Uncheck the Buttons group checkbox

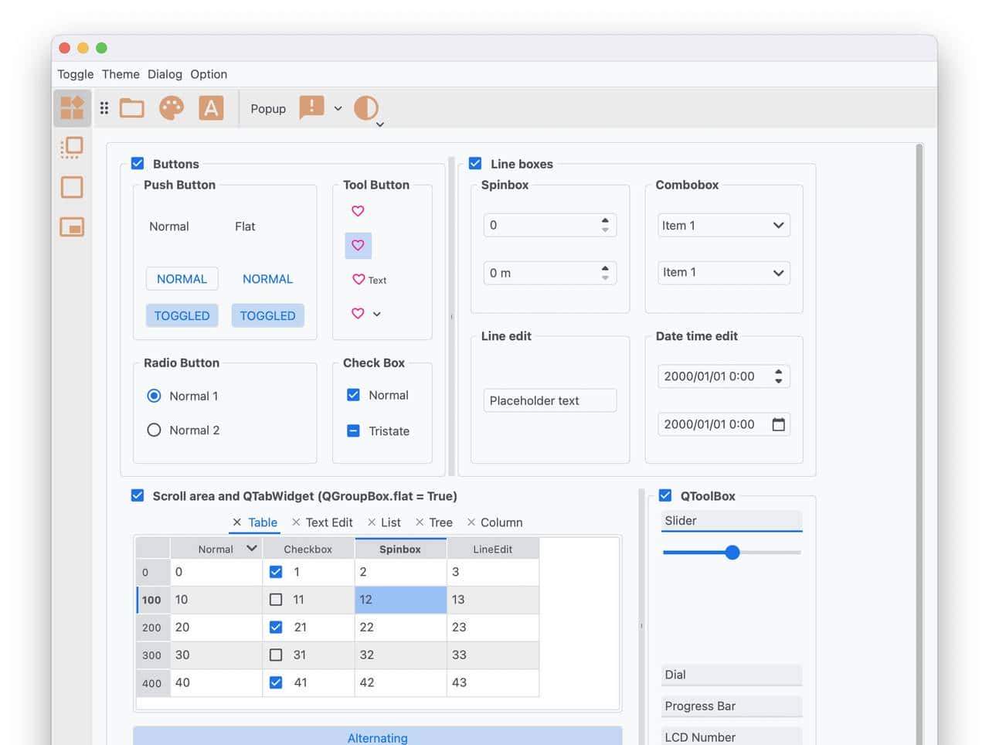point(138,164)
